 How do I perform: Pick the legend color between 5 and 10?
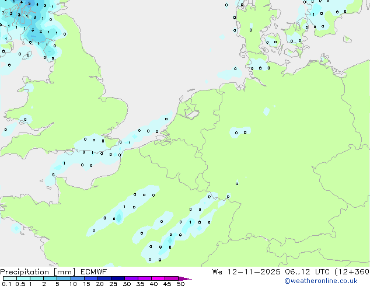click(64, 278)
